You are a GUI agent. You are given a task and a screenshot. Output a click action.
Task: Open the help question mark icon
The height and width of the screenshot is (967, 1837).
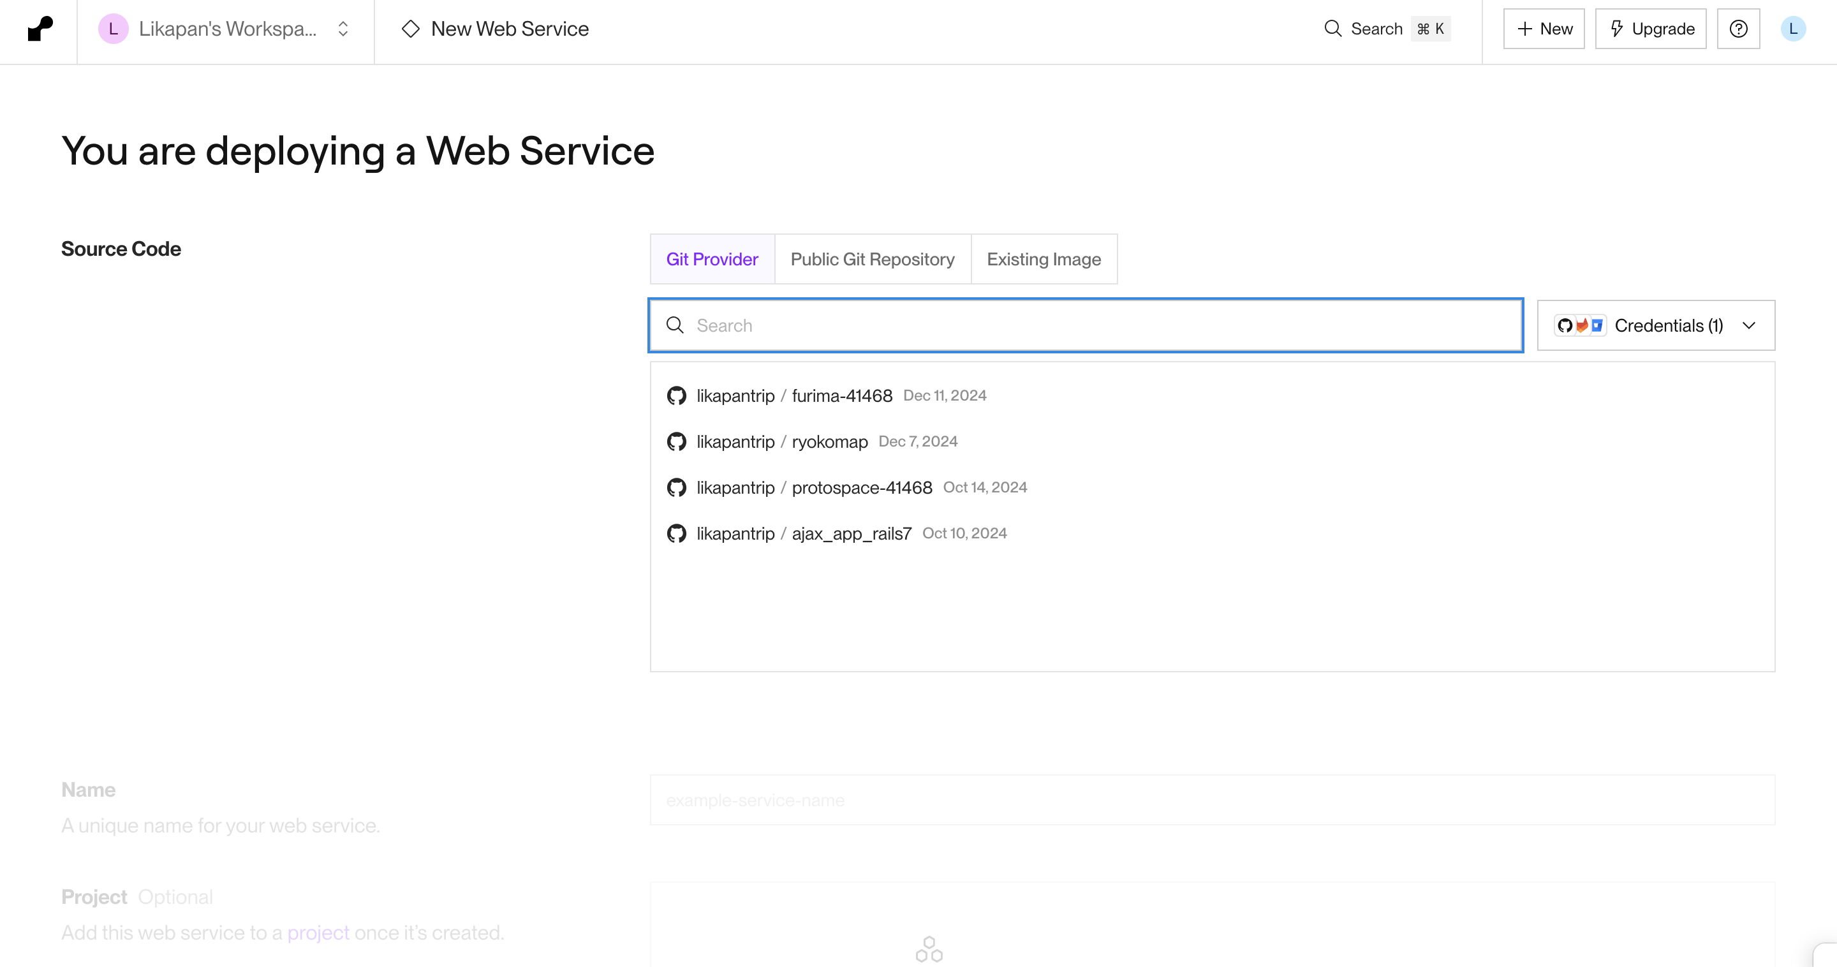coord(1738,29)
